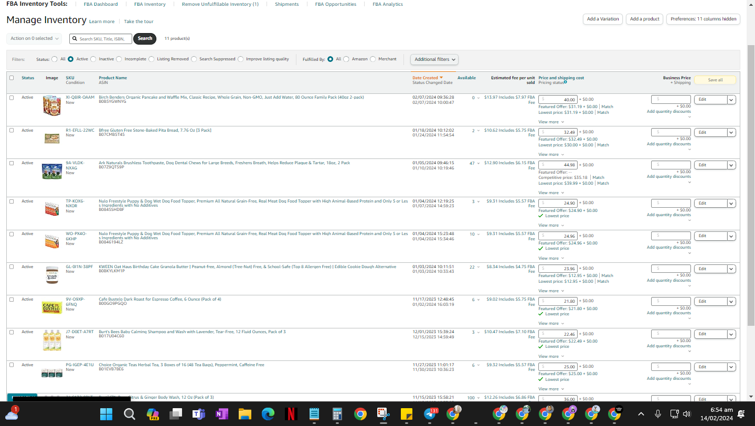Select the Improve listing quality filter
This screenshot has height=426, width=755.
pyautogui.click(x=241, y=59)
